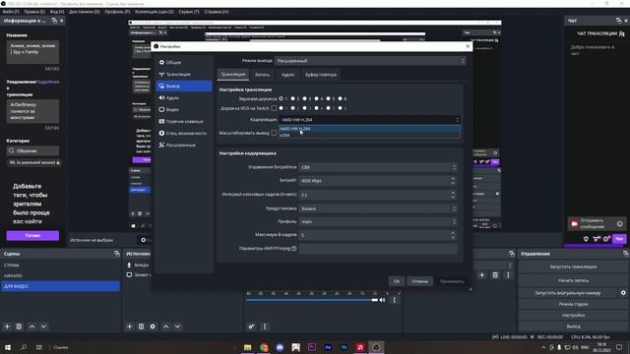Open source properties gear icon

153,326
